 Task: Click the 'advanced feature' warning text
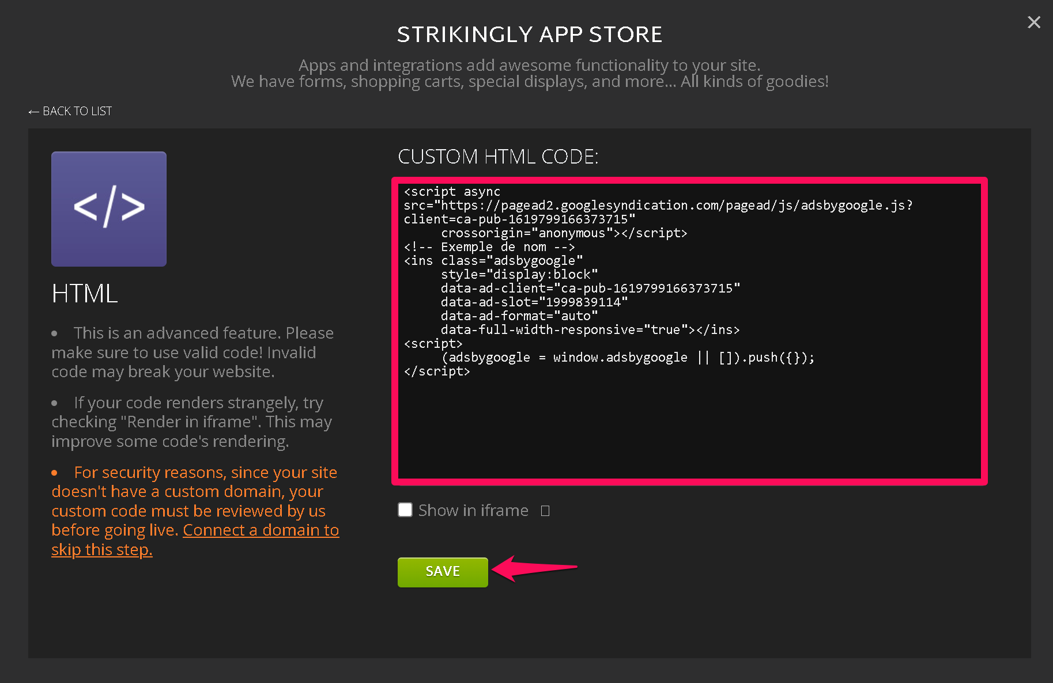coord(193,352)
